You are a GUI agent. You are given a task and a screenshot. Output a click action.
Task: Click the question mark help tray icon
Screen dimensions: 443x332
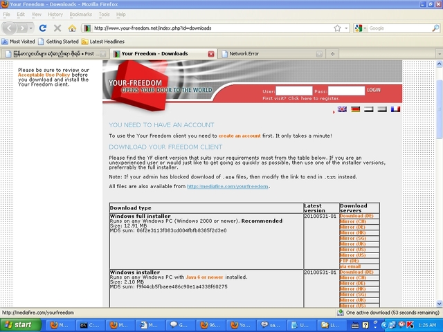tap(365, 325)
